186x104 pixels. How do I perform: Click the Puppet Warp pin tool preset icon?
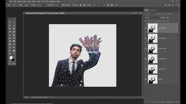(14, 5)
